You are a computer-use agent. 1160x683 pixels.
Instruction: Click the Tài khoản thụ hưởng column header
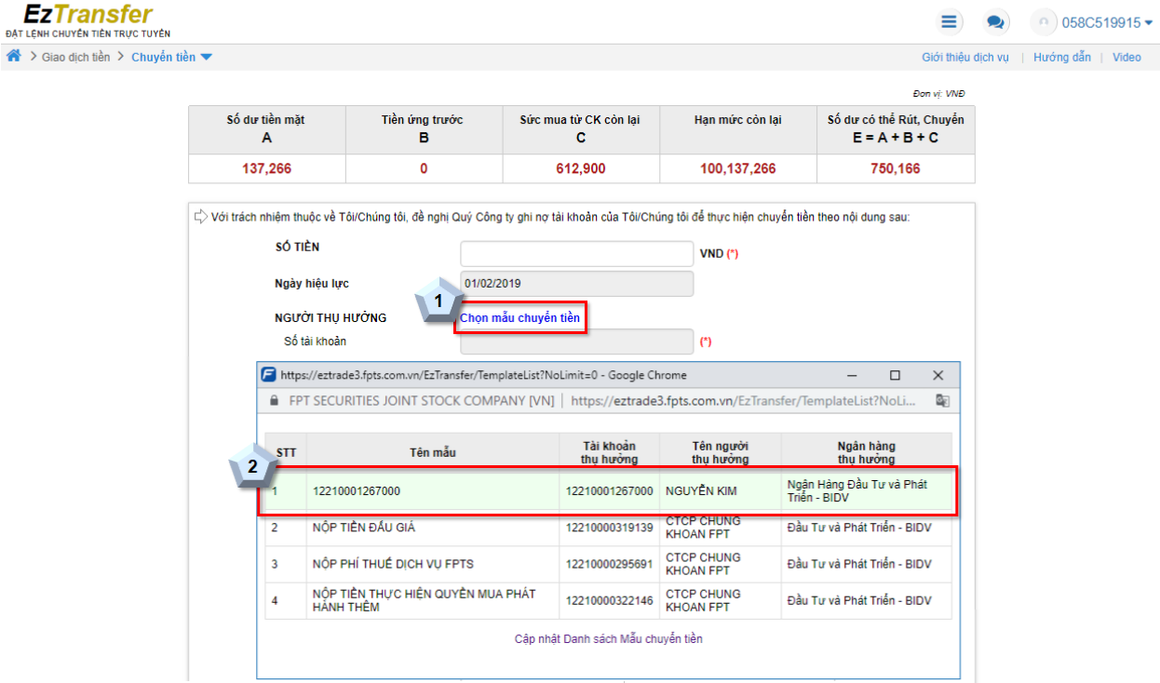pyautogui.click(x=609, y=452)
